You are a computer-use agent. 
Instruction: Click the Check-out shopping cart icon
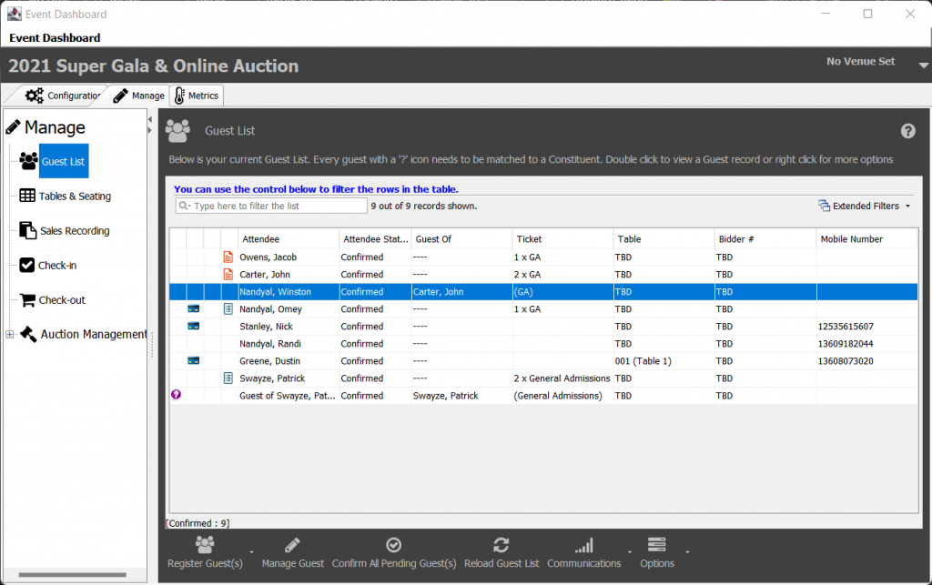tap(27, 300)
